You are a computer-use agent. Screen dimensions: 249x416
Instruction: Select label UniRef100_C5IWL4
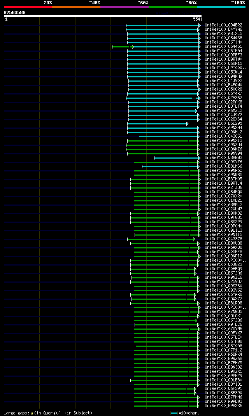pos(223,72)
